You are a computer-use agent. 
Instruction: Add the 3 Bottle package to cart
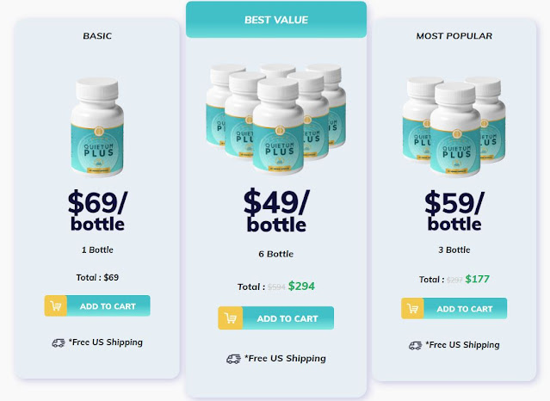point(454,308)
